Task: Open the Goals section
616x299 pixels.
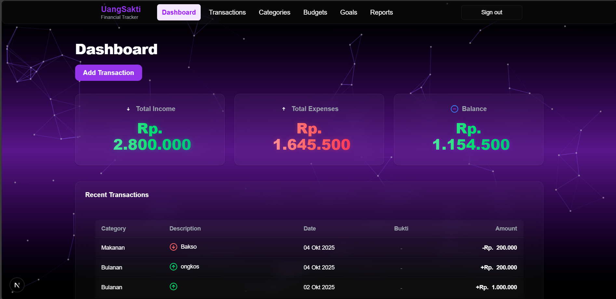Action: click(348, 12)
